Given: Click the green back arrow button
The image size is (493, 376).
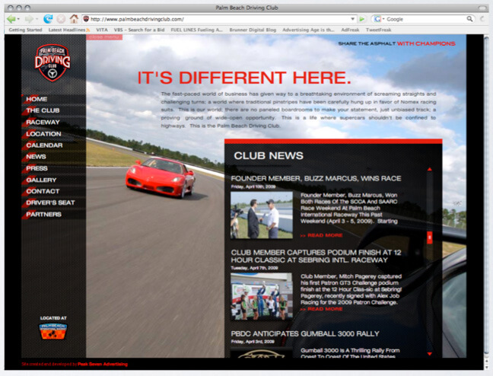Looking at the screenshot, I should pyautogui.click(x=11, y=19).
